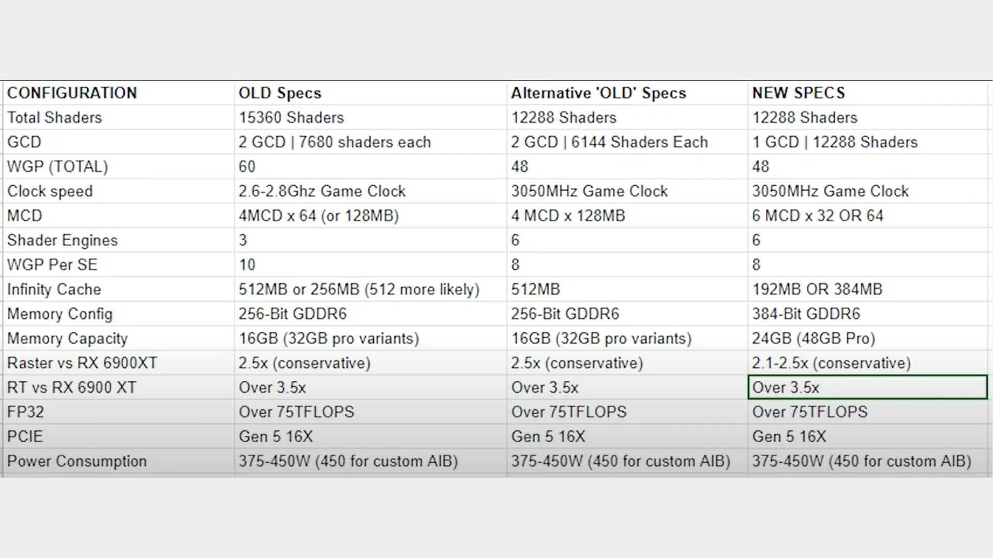Click the FP32 row label

pos(118,412)
